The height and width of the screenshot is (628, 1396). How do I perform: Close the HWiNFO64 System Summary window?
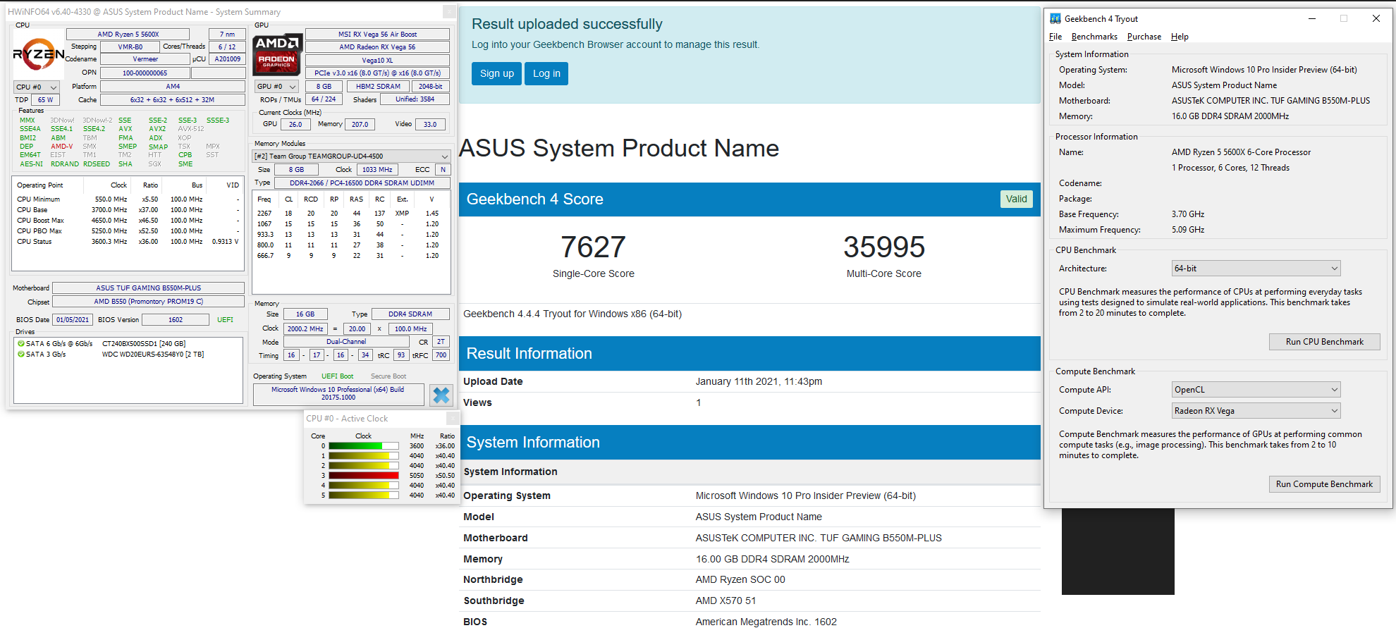[448, 12]
